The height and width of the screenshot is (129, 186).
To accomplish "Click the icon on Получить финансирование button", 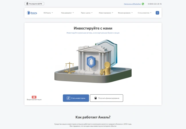I will click(96, 98).
